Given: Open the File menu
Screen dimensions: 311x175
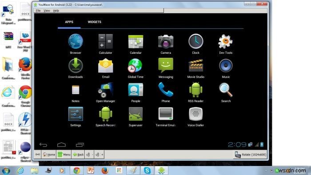Looking at the screenshot, I should (38, 11).
